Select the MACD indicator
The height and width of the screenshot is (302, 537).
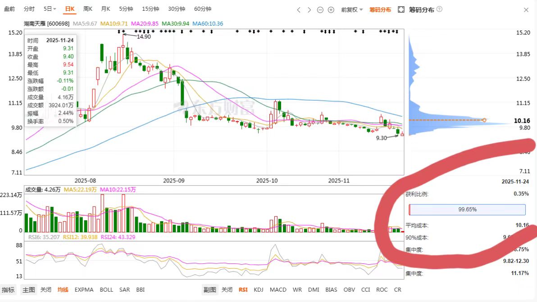[278, 290]
